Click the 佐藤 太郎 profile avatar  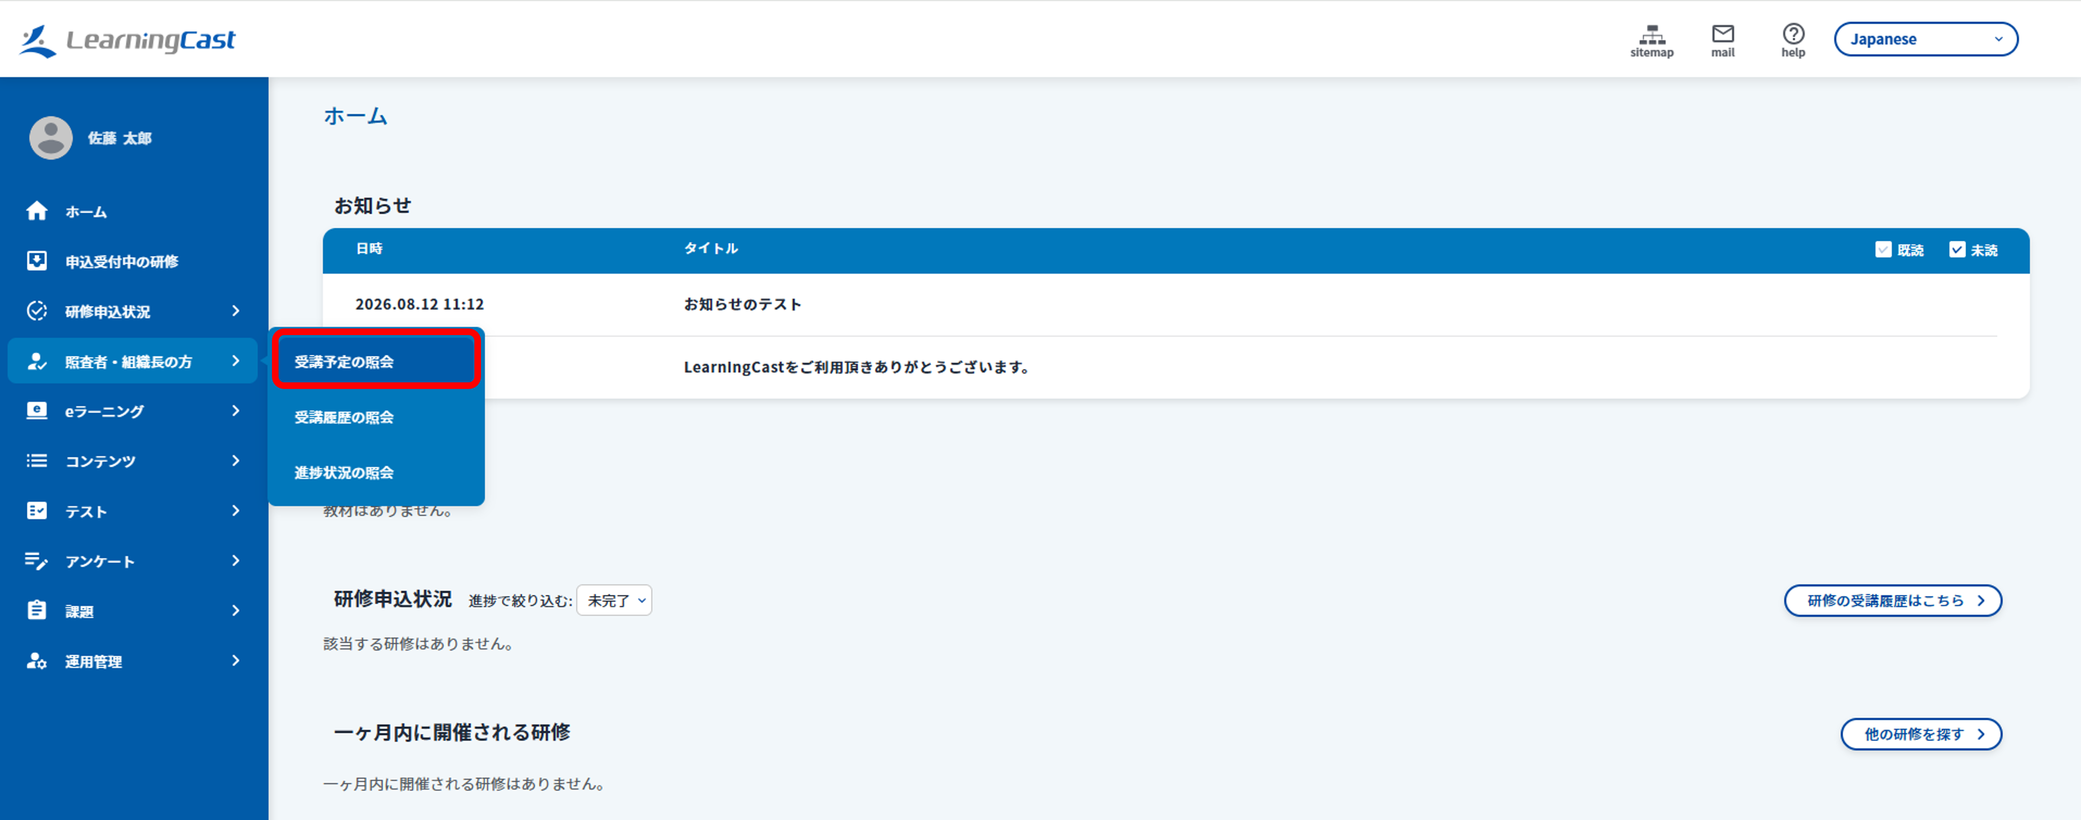click(x=51, y=138)
